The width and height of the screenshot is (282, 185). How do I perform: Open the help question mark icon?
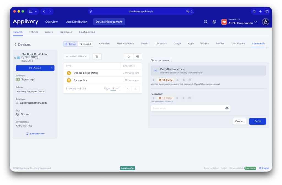coord(214,22)
